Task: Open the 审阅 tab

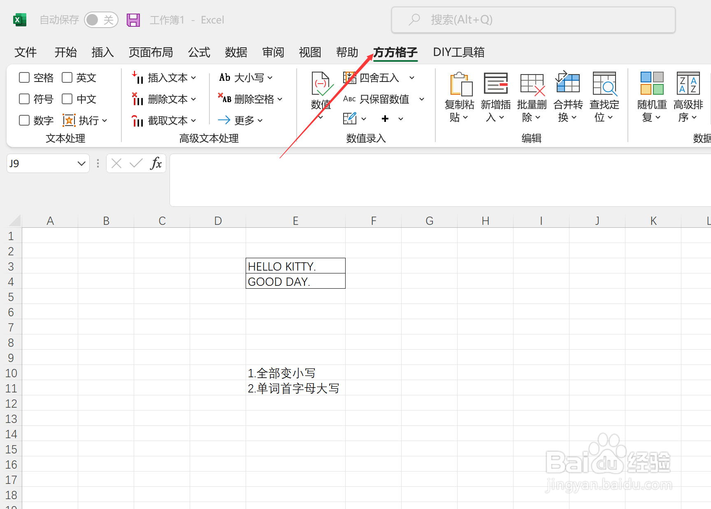Action: point(273,52)
